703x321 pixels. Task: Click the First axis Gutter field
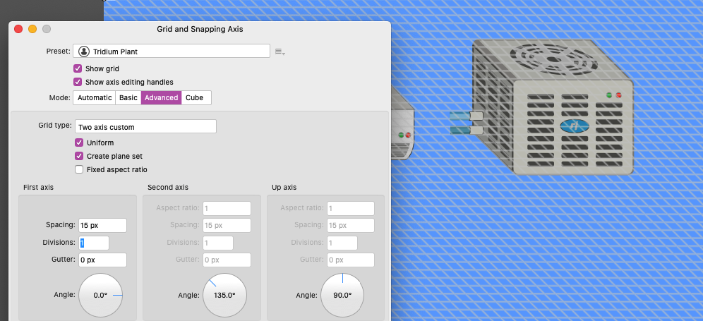click(x=102, y=260)
